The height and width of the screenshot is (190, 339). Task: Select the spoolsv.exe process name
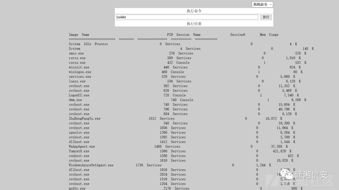pyautogui.click(x=79, y=133)
